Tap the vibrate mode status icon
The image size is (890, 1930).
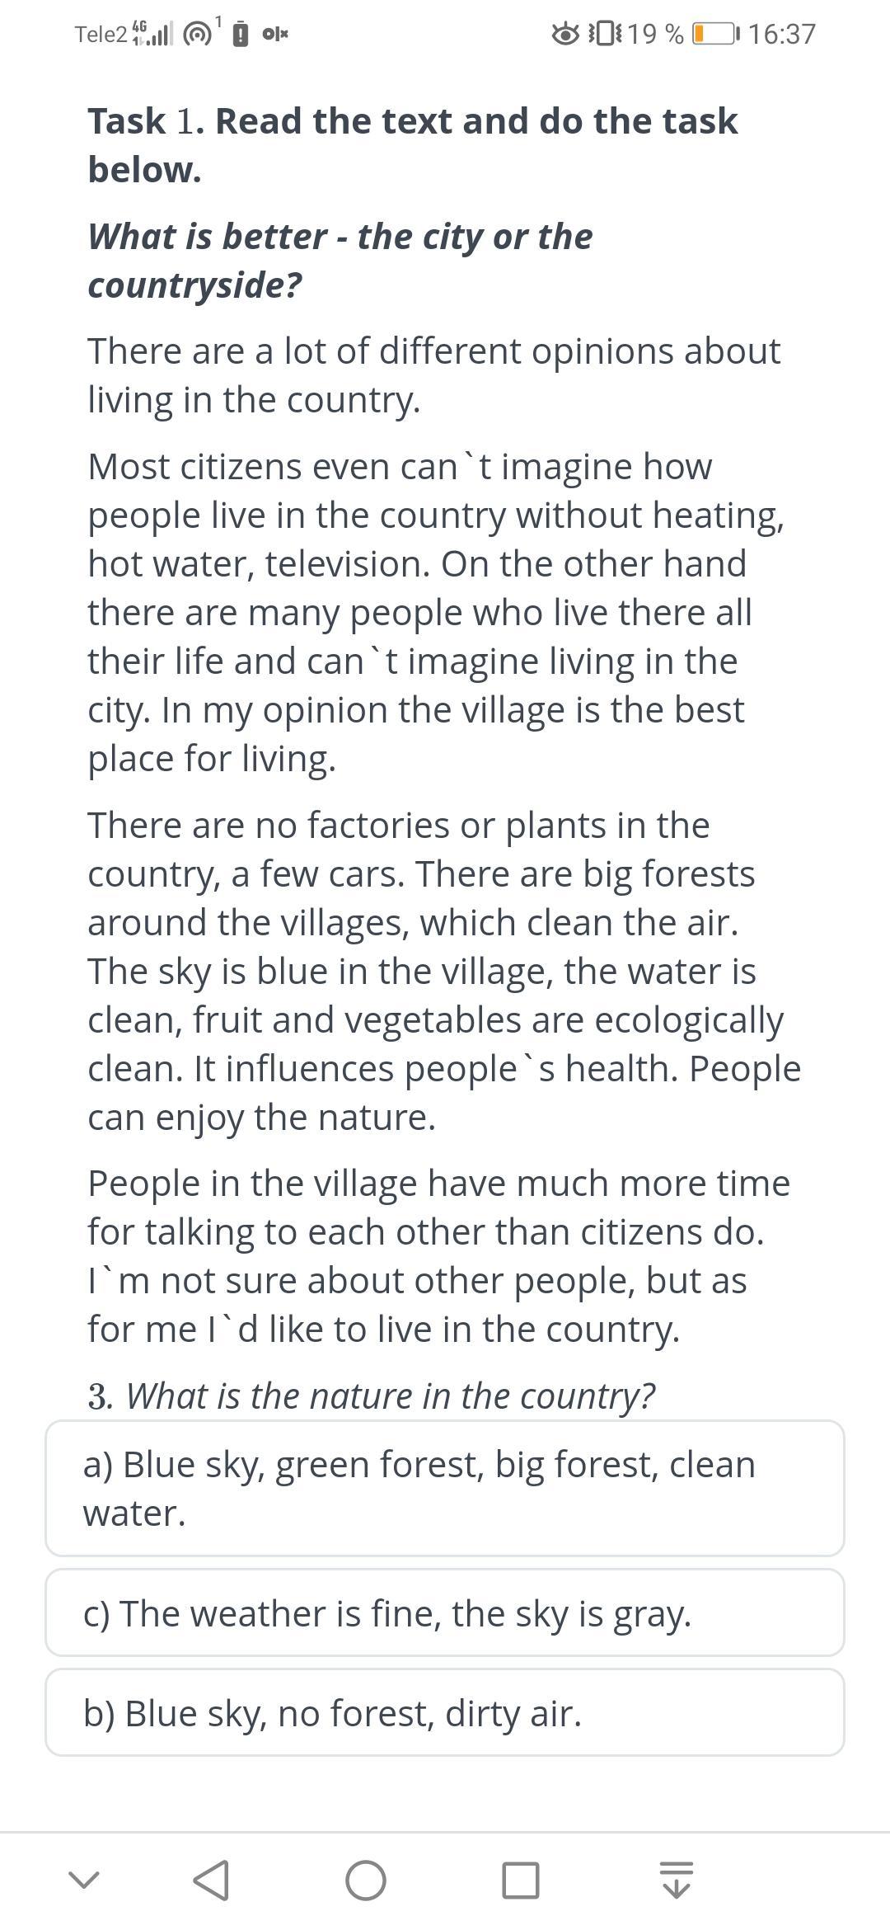605,34
